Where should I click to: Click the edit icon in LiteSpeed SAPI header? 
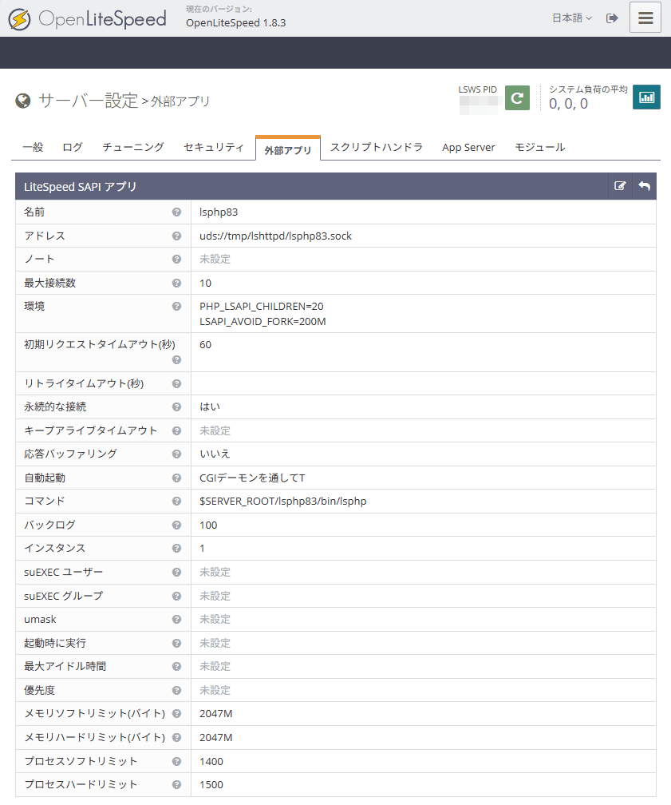coord(620,186)
